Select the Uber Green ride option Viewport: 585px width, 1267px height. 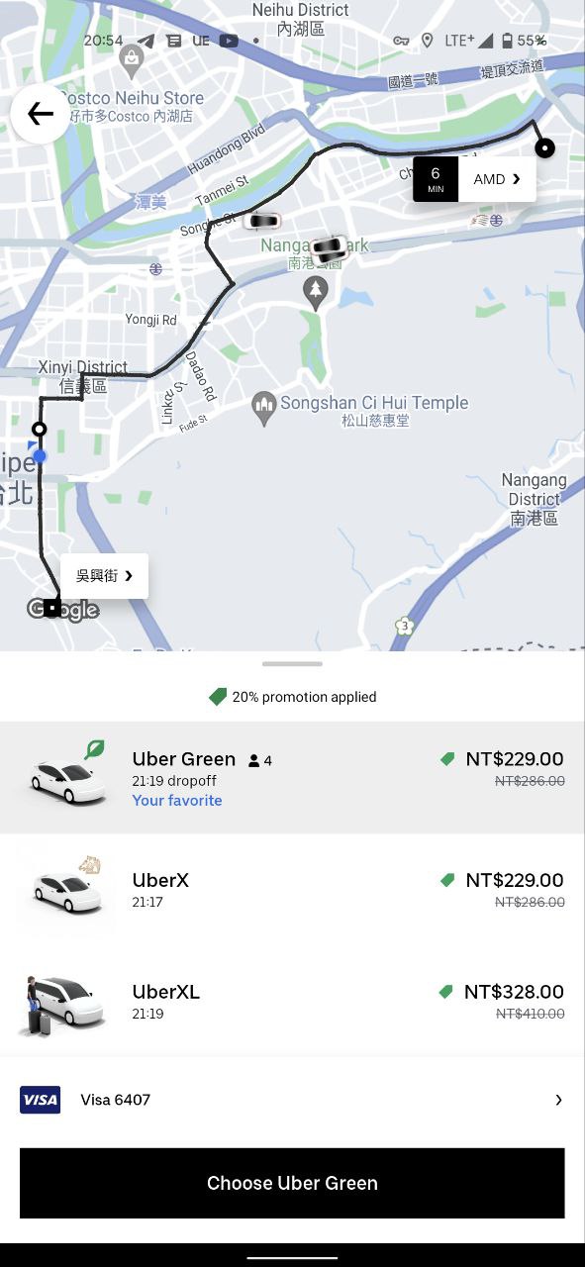point(292,778)
